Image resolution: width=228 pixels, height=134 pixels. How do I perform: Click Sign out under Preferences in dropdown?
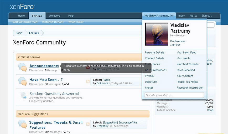tap(175, 45)
